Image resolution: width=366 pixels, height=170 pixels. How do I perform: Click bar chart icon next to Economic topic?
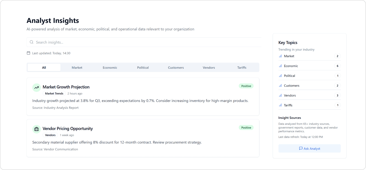[x=280, y=66]
